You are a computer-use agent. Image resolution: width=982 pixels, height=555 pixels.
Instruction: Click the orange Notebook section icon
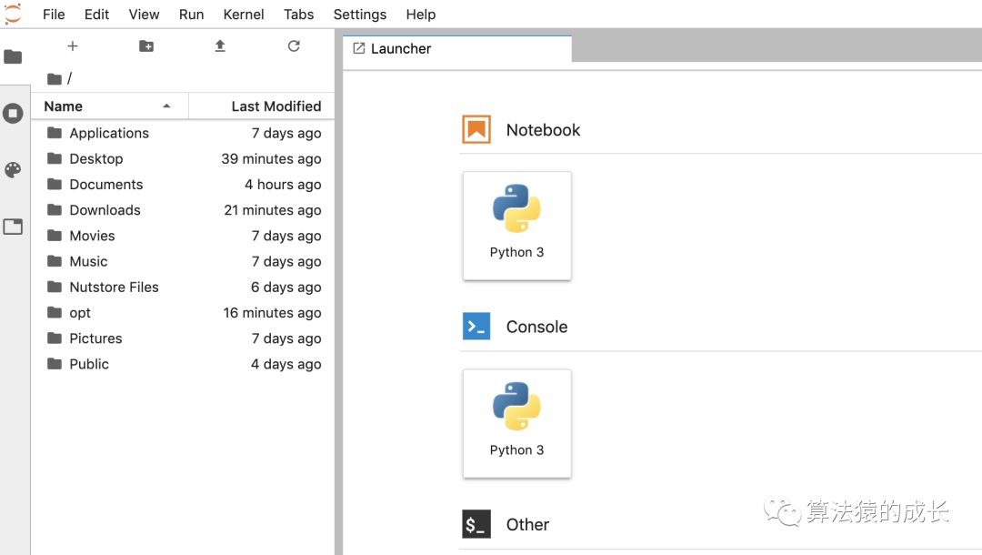tap(476, 130)
